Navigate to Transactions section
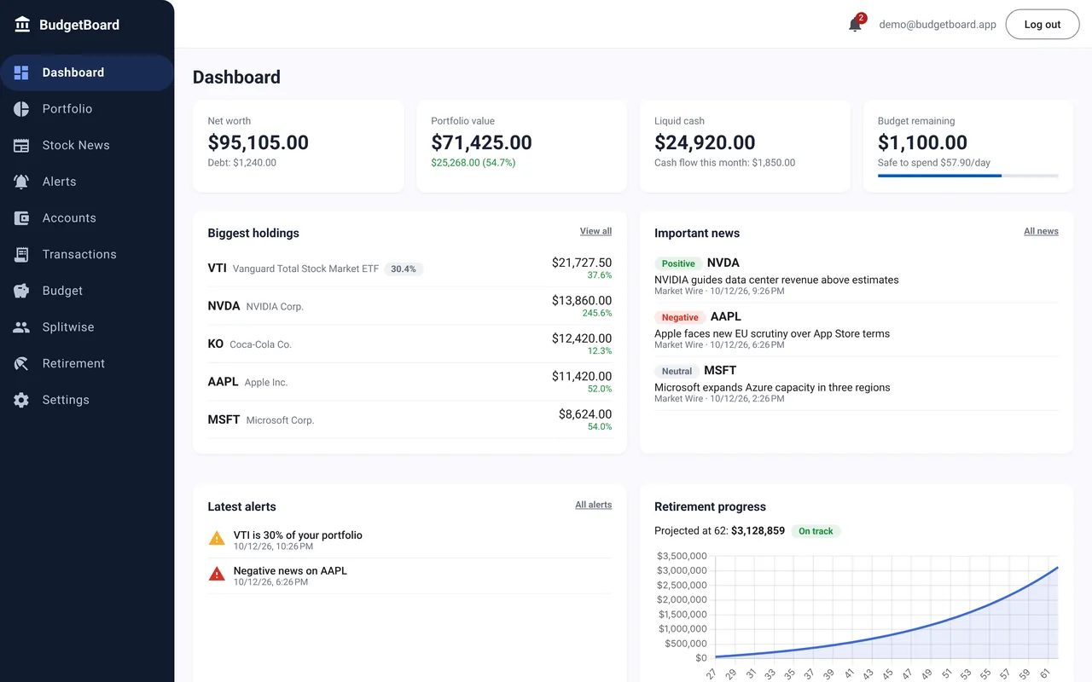 click(87, 255)
